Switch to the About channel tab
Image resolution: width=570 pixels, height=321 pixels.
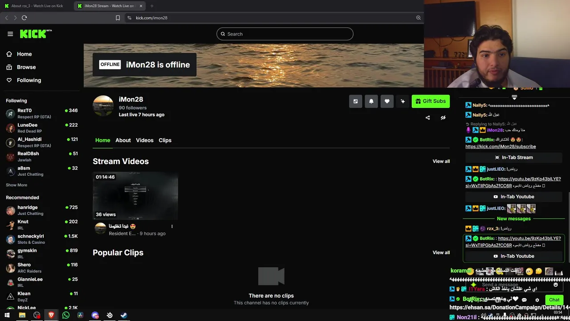pyautogui.click(x=123, y=140)
